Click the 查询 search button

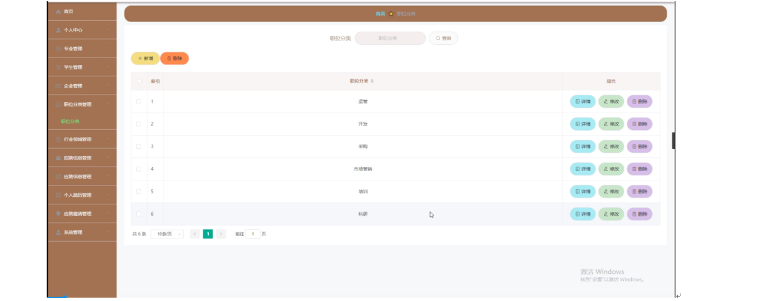pyautogui.click(x=443, y=38)
